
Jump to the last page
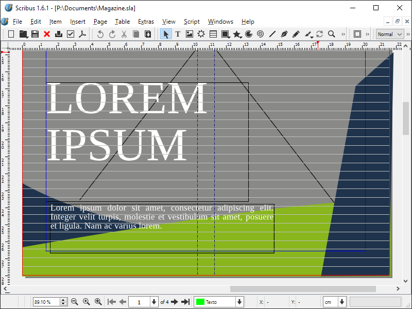(185, 302)
